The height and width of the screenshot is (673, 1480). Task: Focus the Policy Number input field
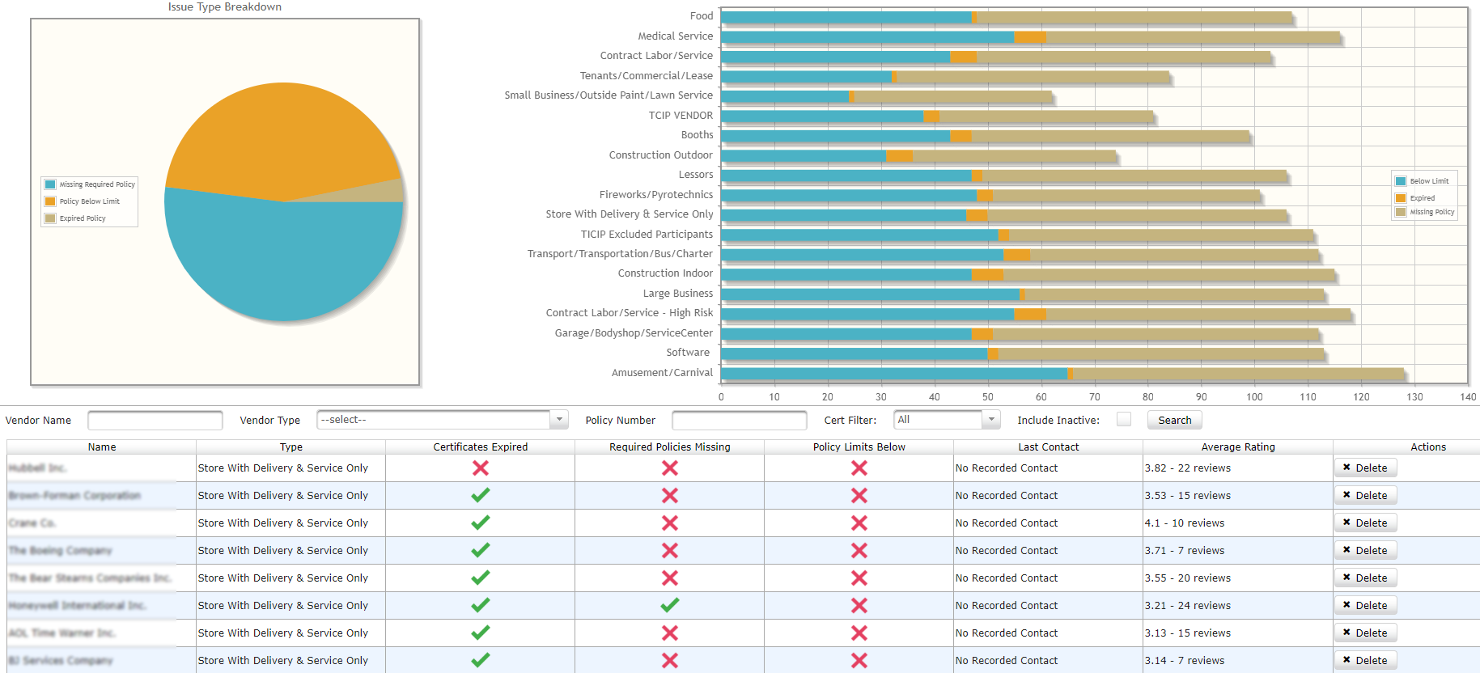(739, 421)
